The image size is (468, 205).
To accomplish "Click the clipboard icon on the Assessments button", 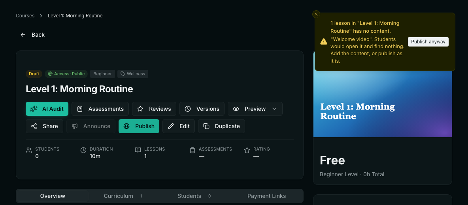I will pyautogui.click(x=80, y=109).
